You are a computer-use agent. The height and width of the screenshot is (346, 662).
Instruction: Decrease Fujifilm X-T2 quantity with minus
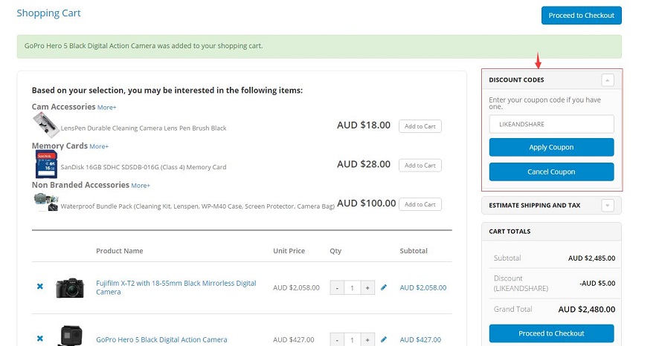[337, 288]
